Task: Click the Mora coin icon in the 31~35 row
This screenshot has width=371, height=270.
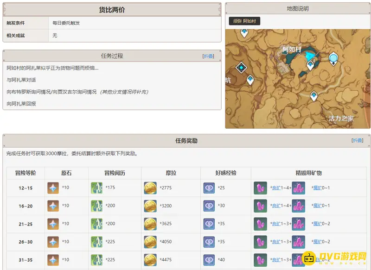Action: [150, 259]
